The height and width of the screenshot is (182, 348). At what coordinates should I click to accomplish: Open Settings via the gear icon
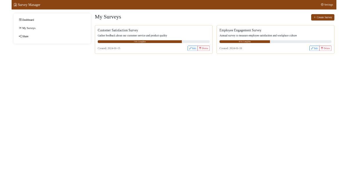tap(322, 5)
